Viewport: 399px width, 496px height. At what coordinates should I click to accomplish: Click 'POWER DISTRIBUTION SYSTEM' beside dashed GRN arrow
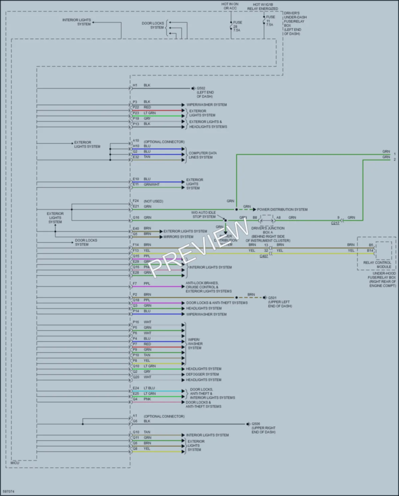click(282, 210)
